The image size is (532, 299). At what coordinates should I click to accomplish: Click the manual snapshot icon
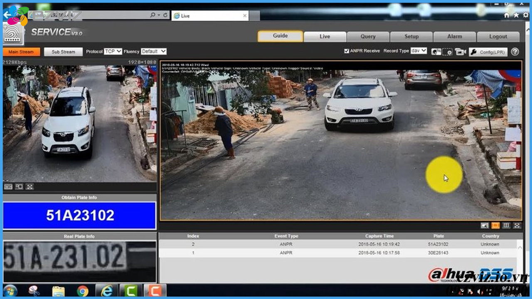436,51
